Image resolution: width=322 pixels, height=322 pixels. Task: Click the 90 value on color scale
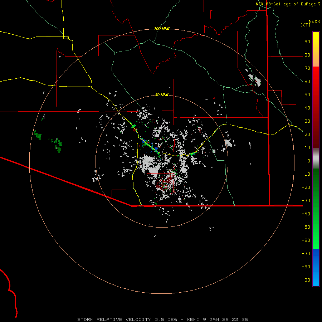(307, 42)
